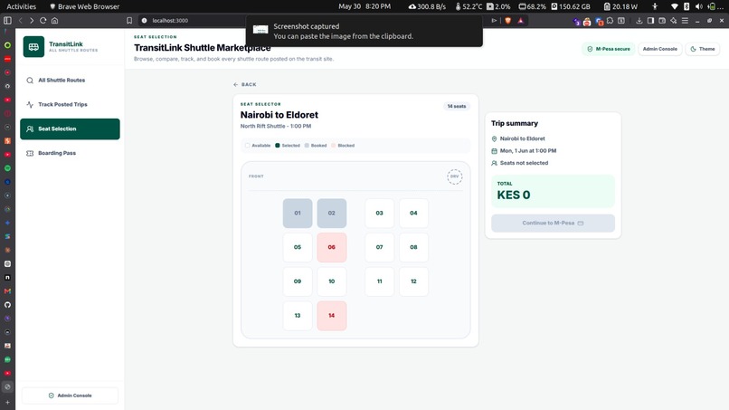The image size is (729, 410).
Task: Open Admin Console from the header
Action: (659, 49)
